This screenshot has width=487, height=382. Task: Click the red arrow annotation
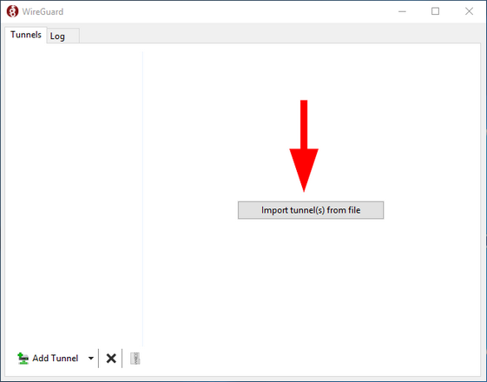[304, 146]
